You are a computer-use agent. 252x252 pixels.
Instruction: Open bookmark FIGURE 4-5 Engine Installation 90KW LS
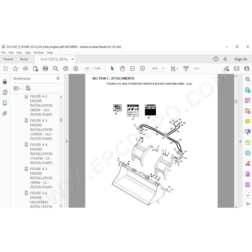point(41,178)
